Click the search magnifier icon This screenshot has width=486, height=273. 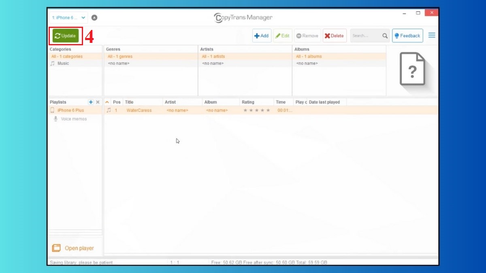385,36
